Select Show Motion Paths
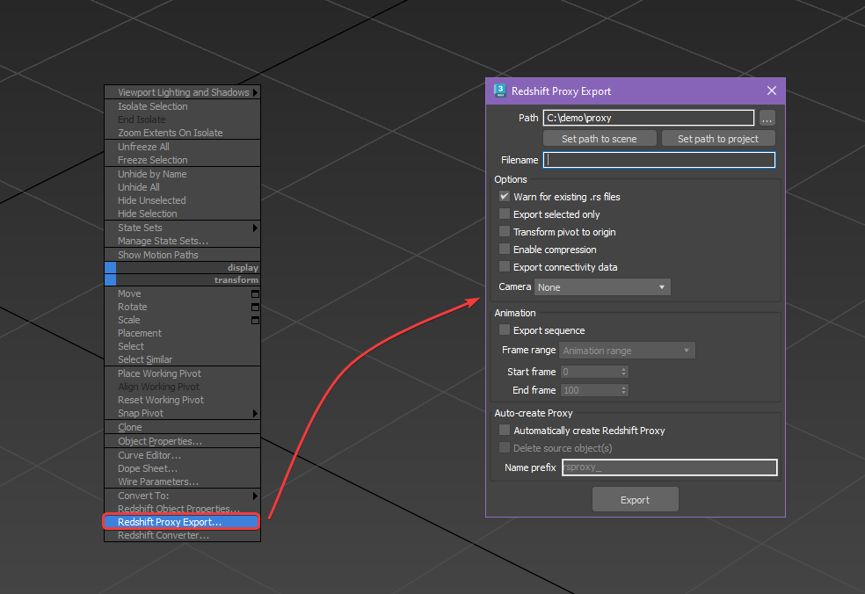The image size is (865, 594). pyautogui.click(x=182, y=255)
